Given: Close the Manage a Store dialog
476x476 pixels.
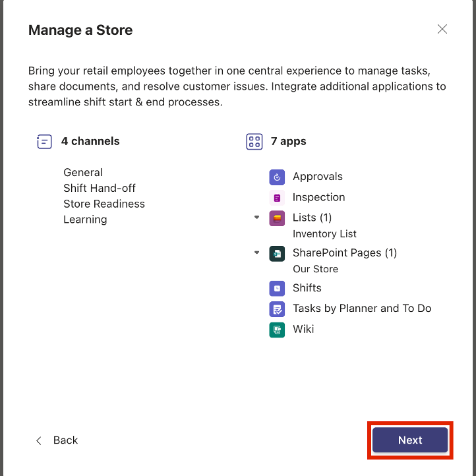Looking at the screenshot, I should (442, 29).
